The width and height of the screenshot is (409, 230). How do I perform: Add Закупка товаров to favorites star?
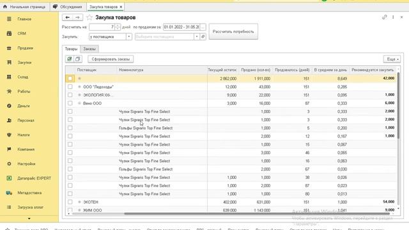[x=89, y=17]
